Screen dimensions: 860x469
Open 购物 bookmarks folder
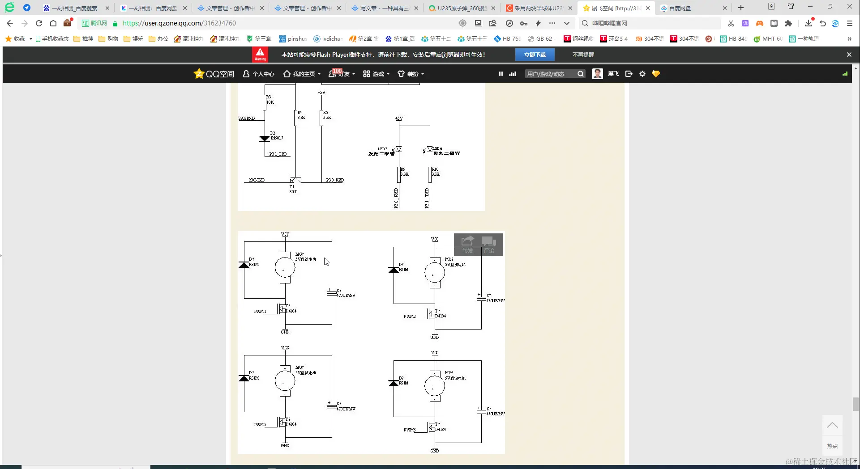click(x=108, y=39)
